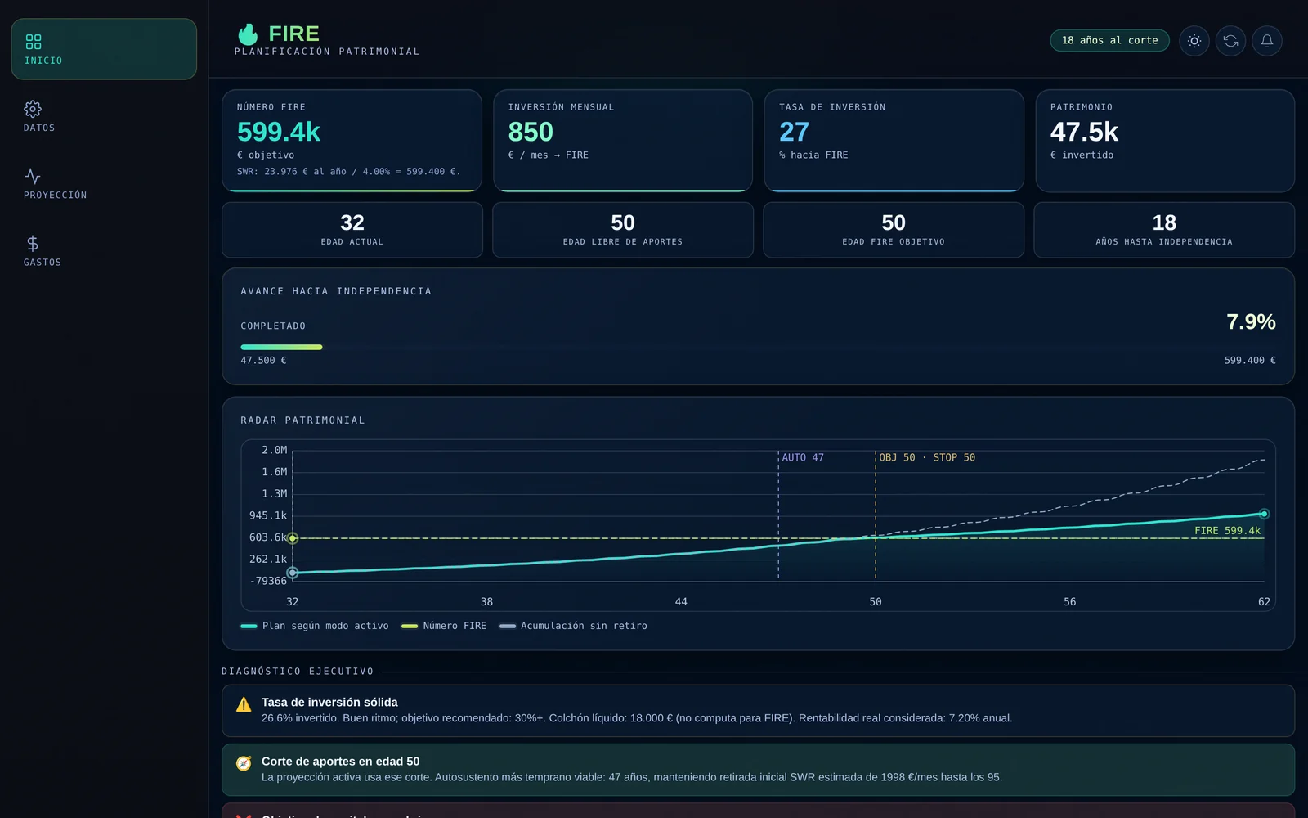Click the Edad Libre de Aportes tile
The height and width of the screenshot is (818, 1308).
(623, 230)
